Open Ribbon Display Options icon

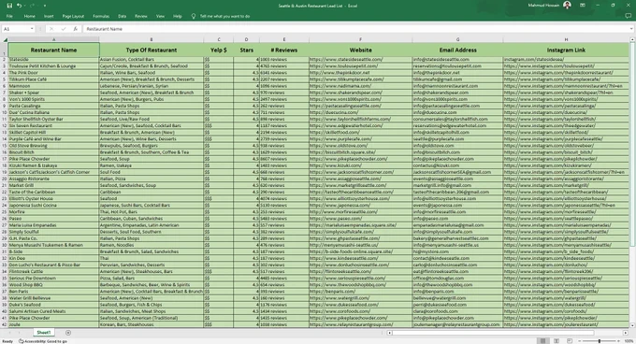[583, 6]
